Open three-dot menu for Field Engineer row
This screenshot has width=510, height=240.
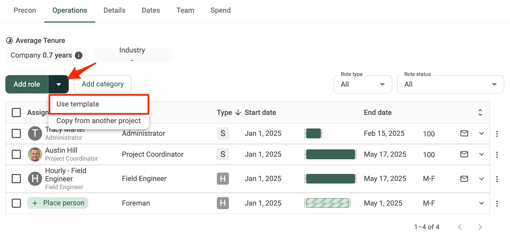[497, 179]
